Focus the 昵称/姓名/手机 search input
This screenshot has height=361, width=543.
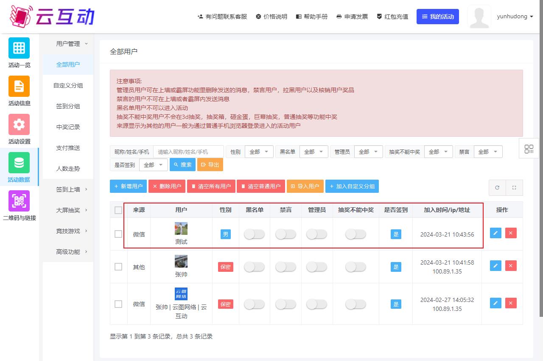188,152
